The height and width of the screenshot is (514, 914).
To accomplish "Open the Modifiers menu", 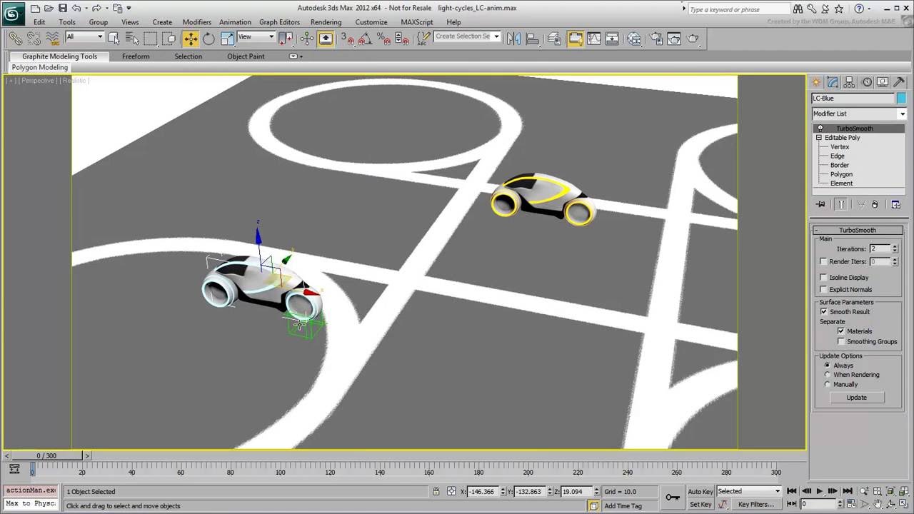I will point(196,22).
